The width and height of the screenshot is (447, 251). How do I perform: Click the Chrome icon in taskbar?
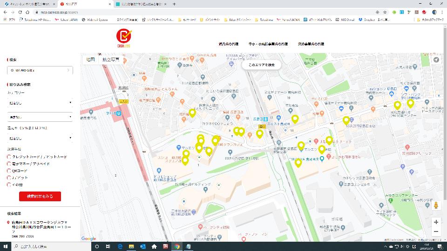[177, 246]
